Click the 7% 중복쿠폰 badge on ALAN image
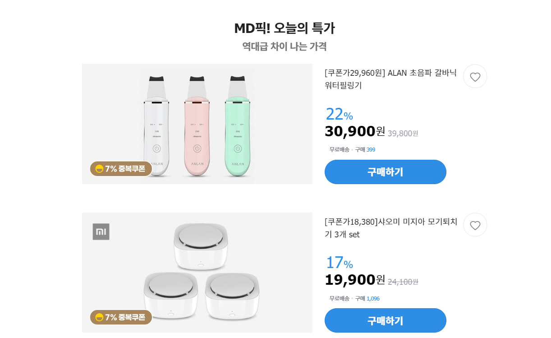Image resolution: width=551 pixels, height=338 pixels. coord(121,169)
